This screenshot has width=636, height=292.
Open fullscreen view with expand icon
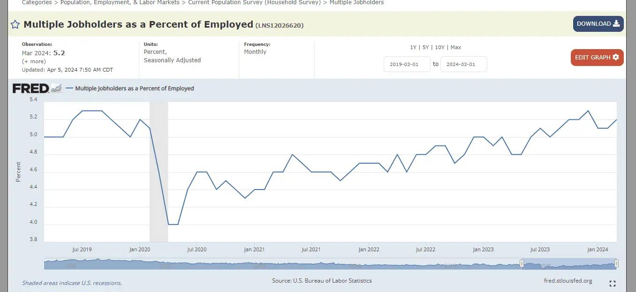pyautogui.click(x=612, y=284)
